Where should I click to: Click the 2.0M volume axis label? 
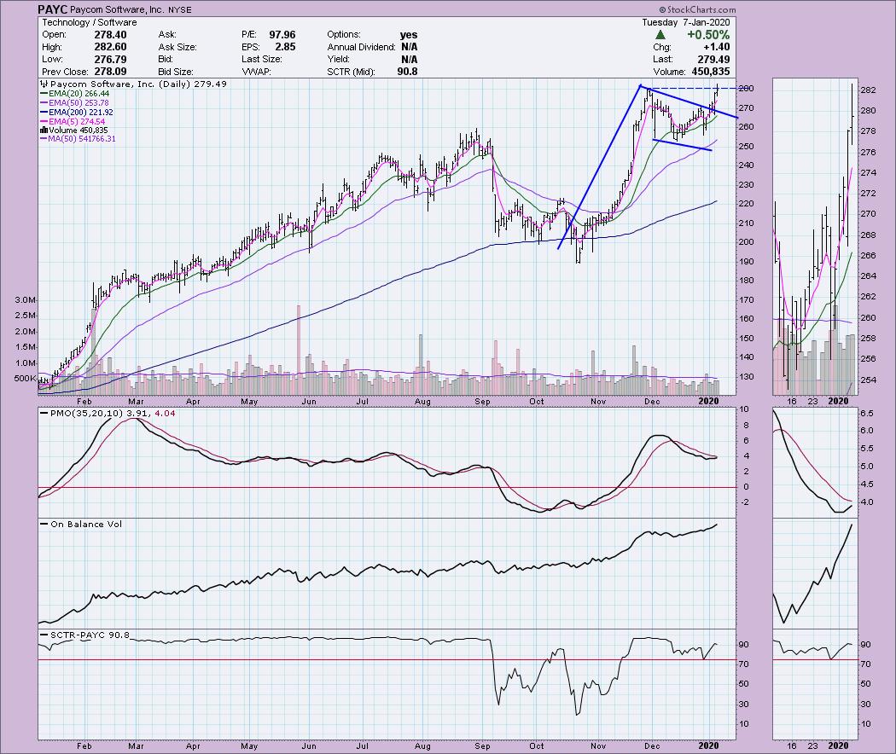coord(26,332)
